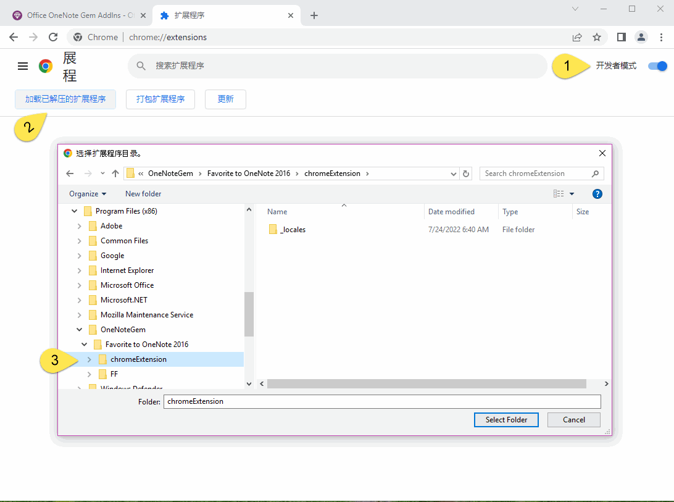Click the Chrome back navigation arrow
Image resolution: width=674 pixels, height=502 pixels.
(x=14, y=37)
